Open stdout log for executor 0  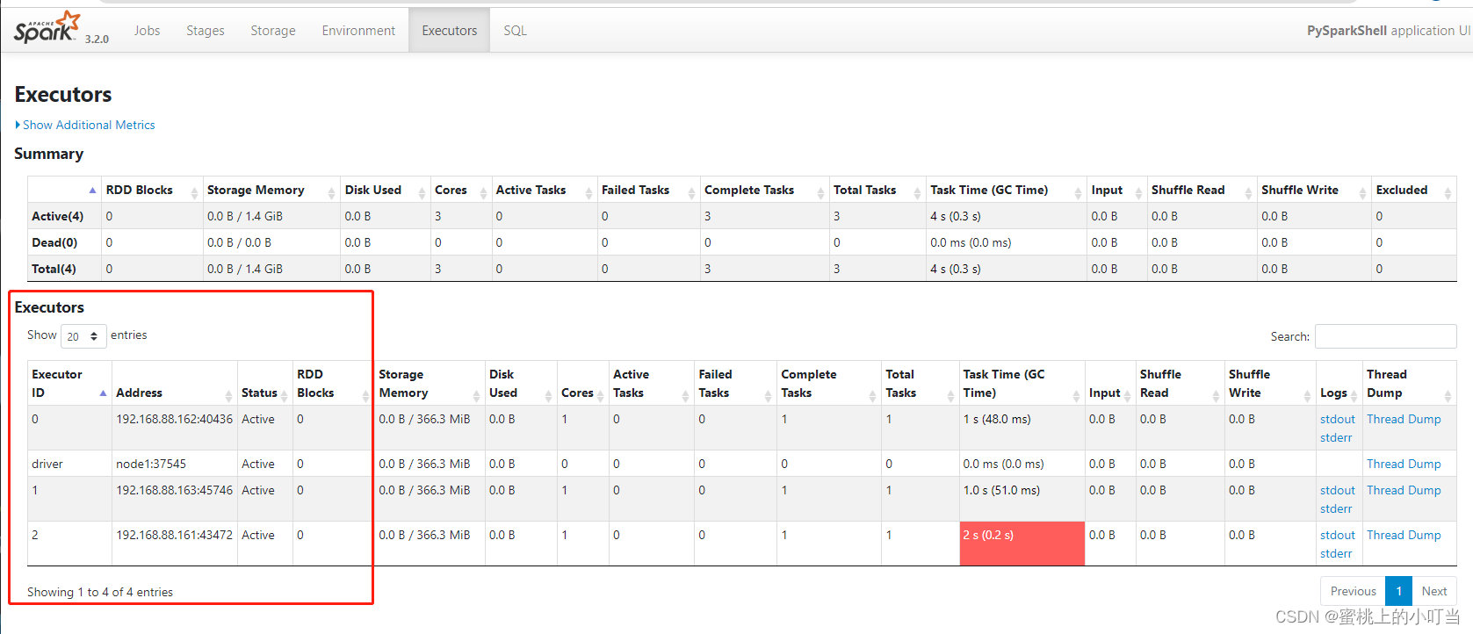pos(1337,419)
